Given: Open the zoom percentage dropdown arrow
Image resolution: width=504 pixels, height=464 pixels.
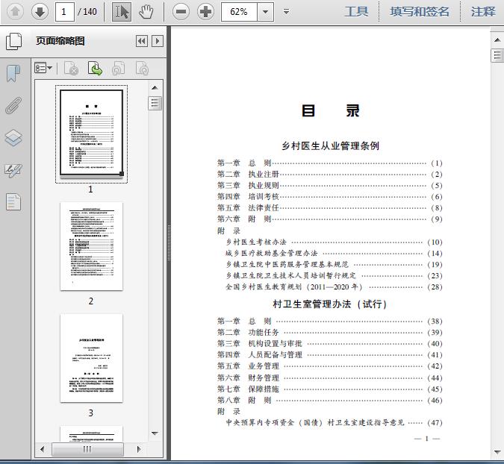Looking at the screenshot, I should (266, 12).
